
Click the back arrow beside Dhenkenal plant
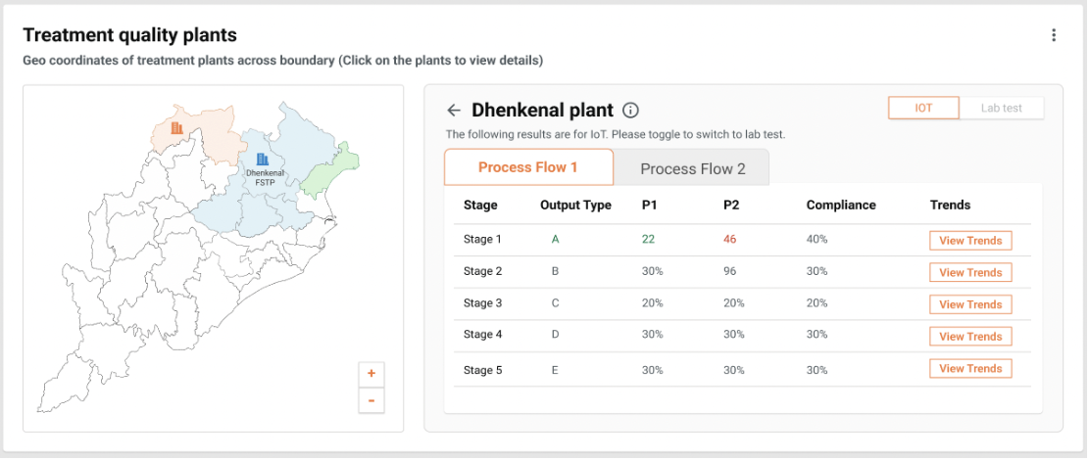(453, 111)
